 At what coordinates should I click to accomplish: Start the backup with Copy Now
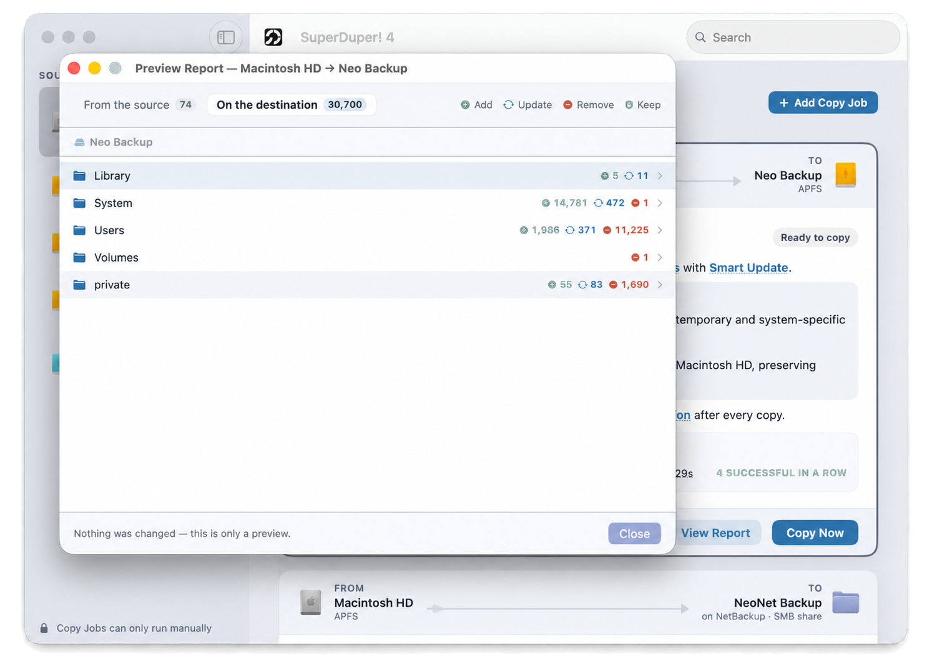point(815,533)
